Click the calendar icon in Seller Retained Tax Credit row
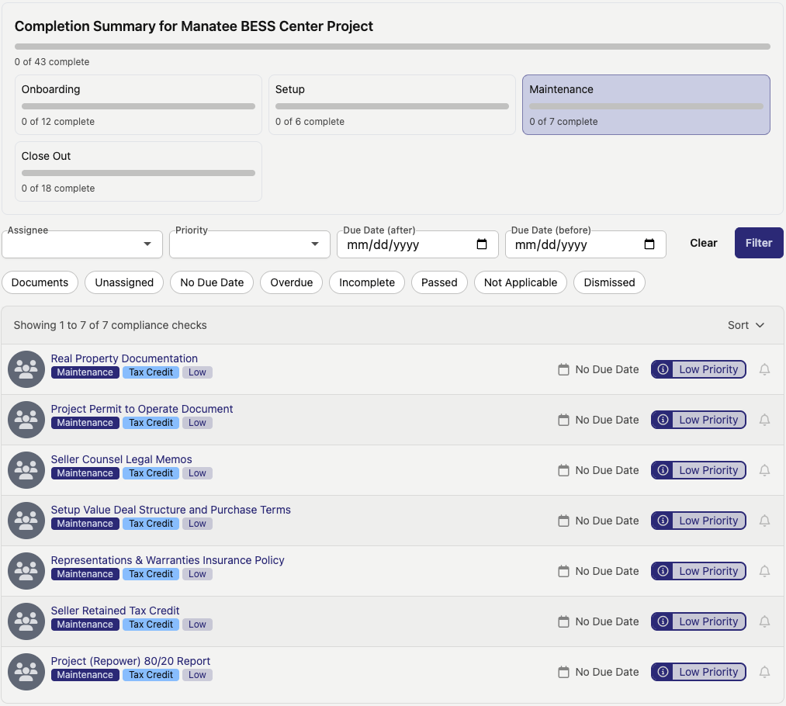The image size is (786, 706). coord(563,621)
